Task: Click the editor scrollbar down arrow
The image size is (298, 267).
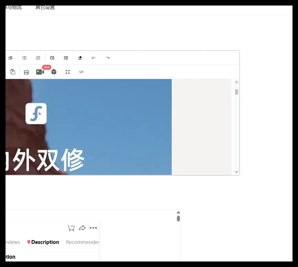Action: [x=237, y=172]
